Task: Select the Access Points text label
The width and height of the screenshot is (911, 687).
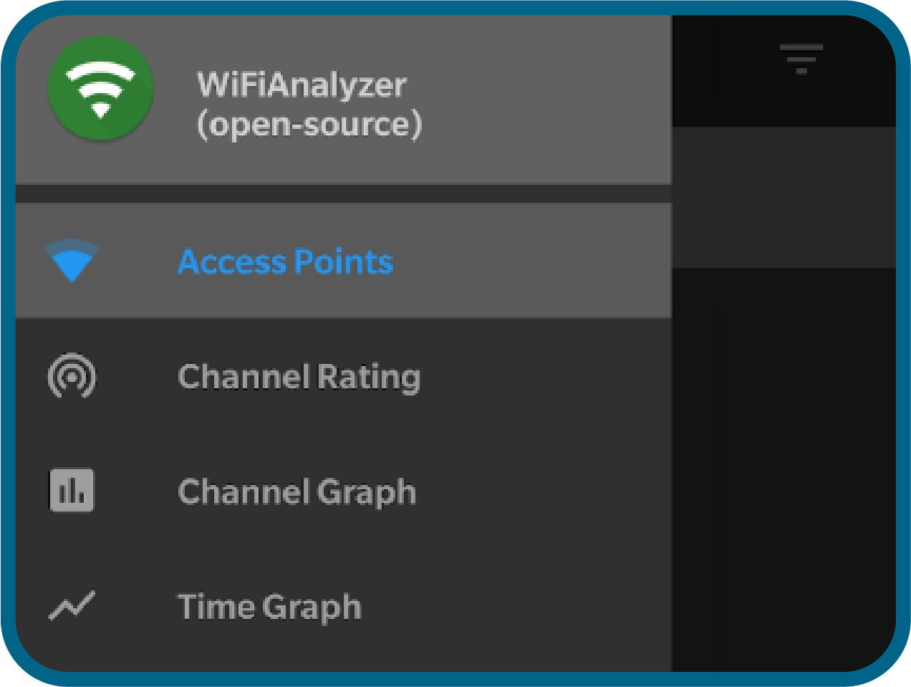Action: (285, 261)
